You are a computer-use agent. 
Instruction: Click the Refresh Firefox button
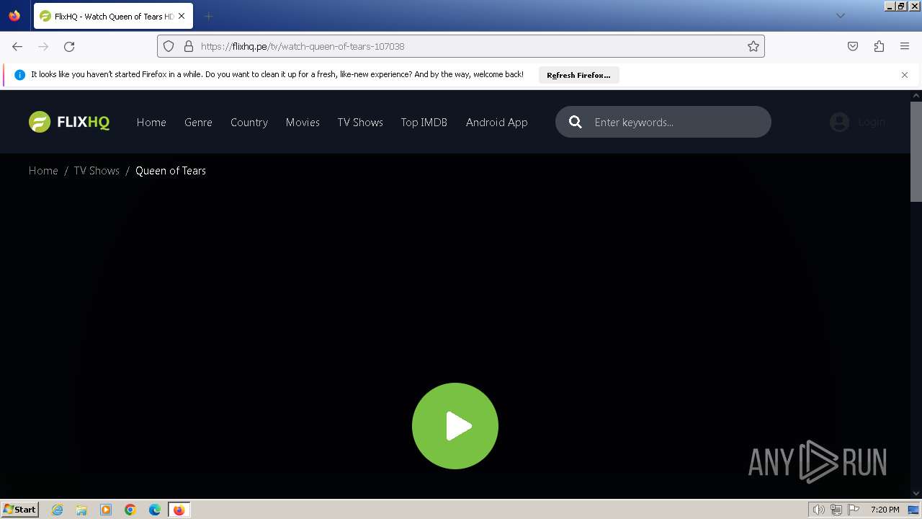578,75
